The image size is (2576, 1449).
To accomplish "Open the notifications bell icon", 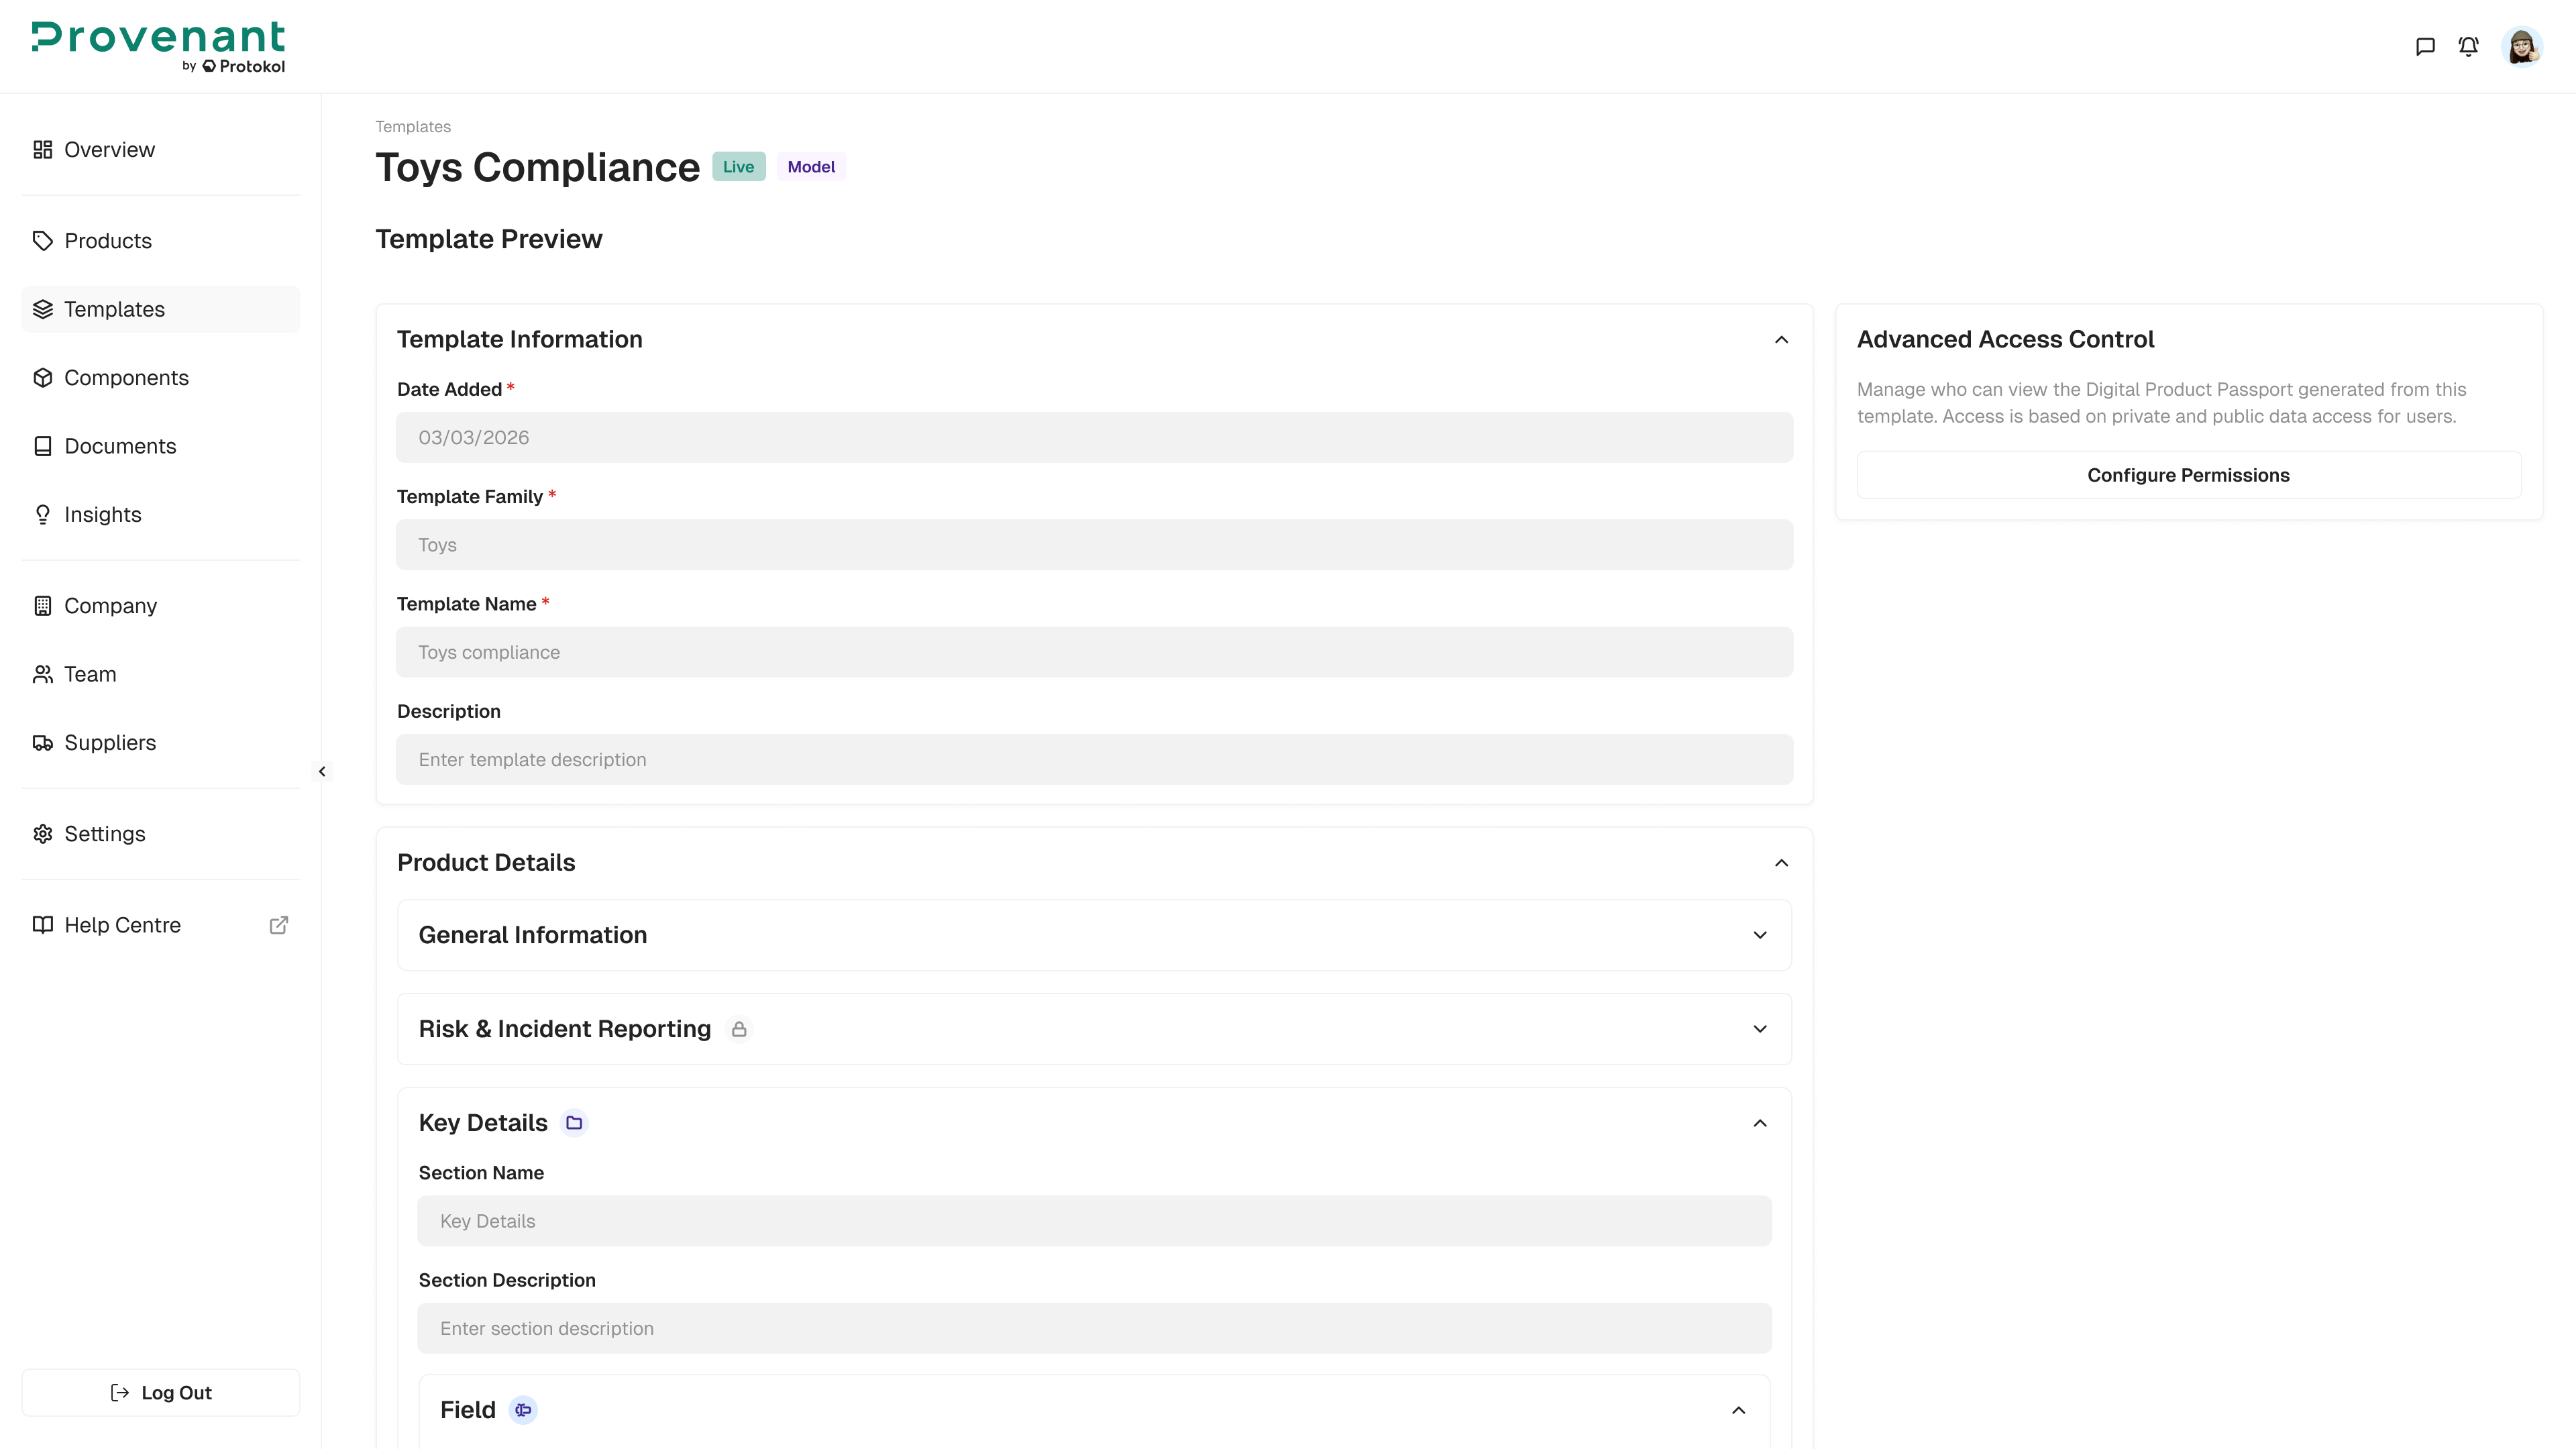I will (x=2468, y=47).
